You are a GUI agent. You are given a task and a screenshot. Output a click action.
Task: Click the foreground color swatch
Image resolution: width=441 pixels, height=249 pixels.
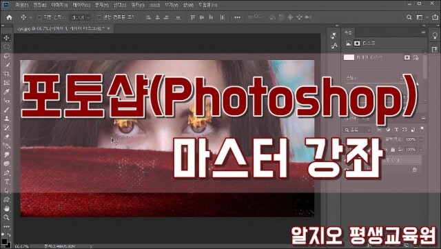coord(4,241)
